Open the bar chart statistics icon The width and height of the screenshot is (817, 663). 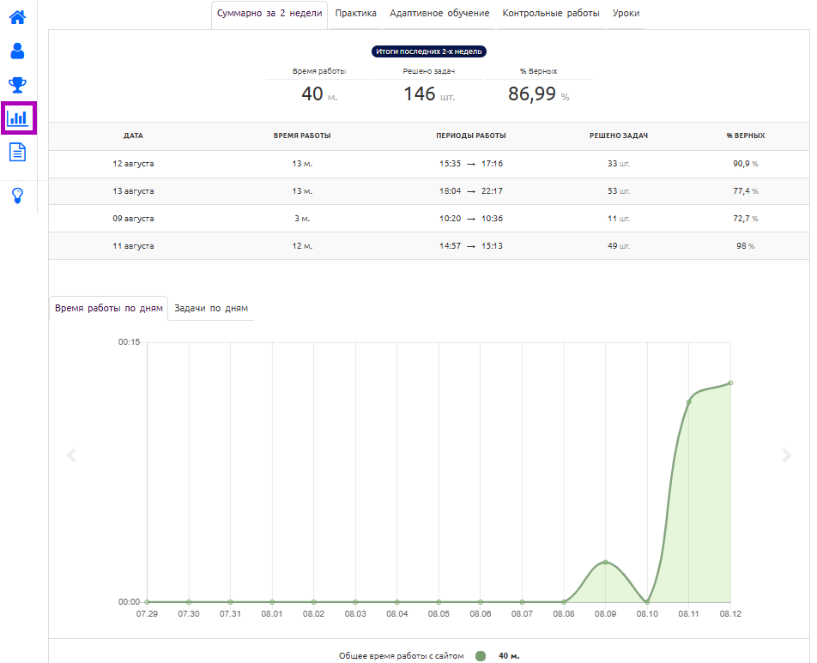[x=18, y=118]
